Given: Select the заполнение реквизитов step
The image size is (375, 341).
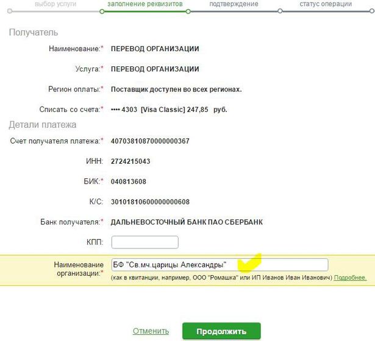Looking at the screenshot, I should (x=145, y=4).
